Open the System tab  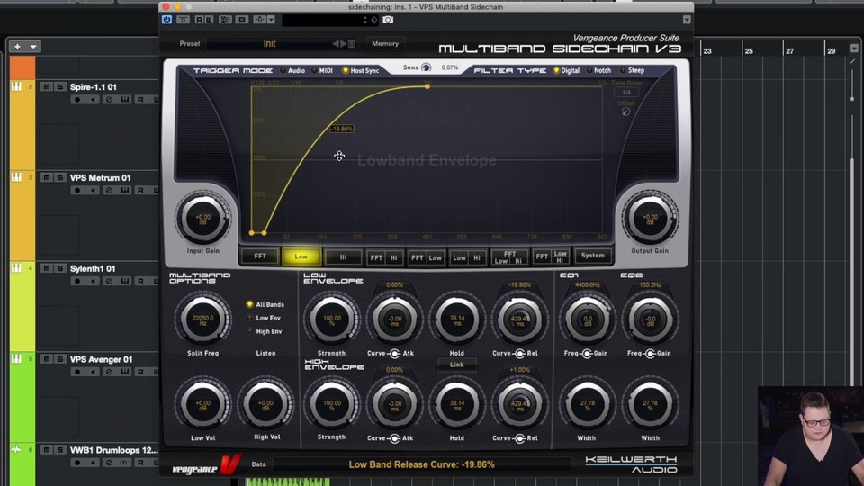pos(593,256)
